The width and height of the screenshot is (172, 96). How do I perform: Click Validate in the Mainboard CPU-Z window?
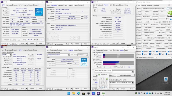77,44
